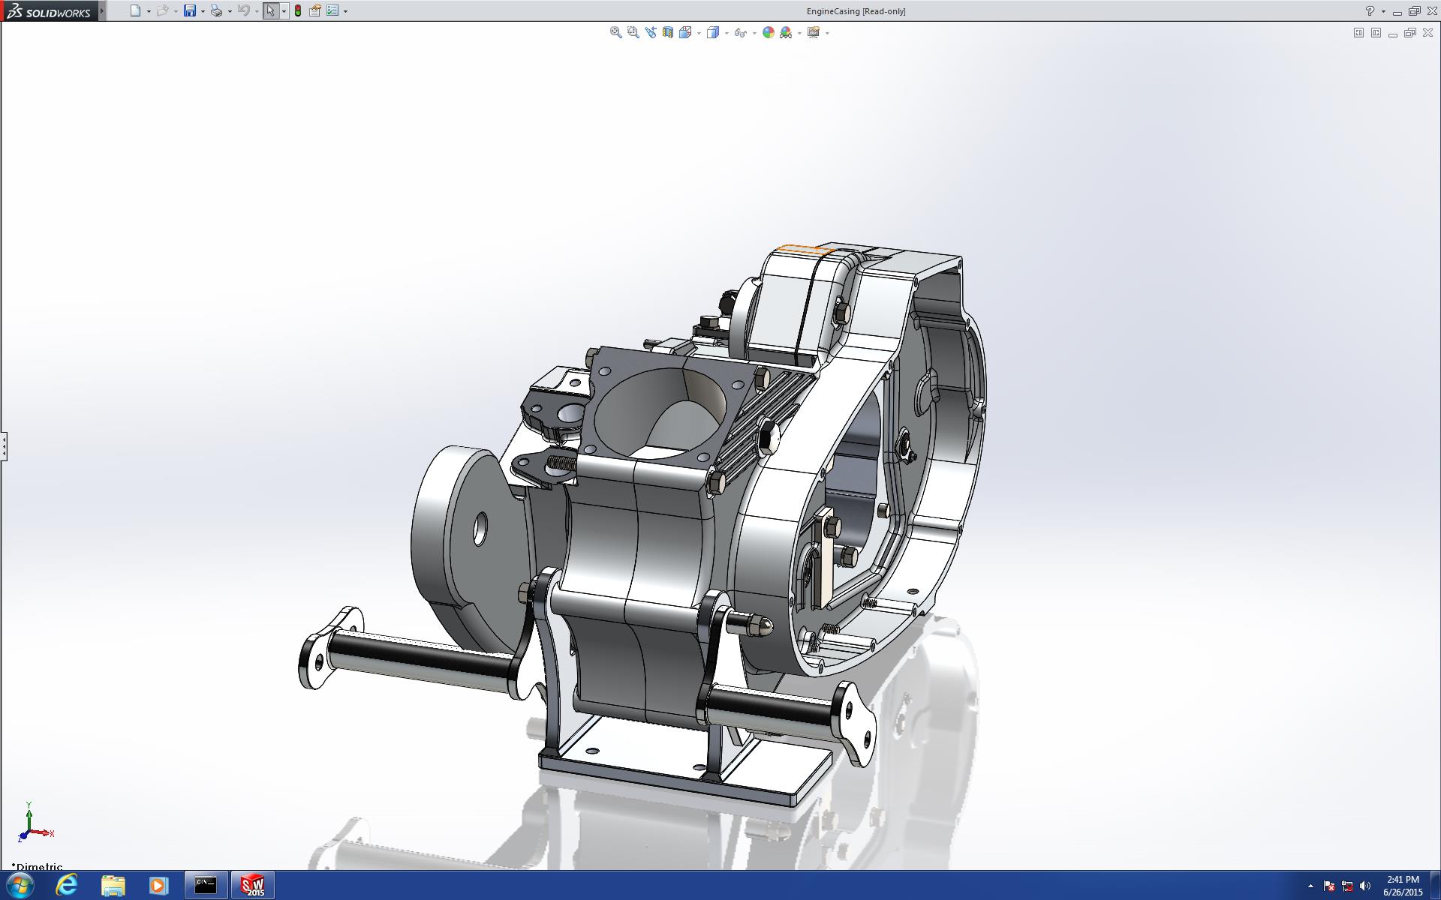Expand the collapsed left panel handle
The image size is (1441, 900).
coord(4,446)
